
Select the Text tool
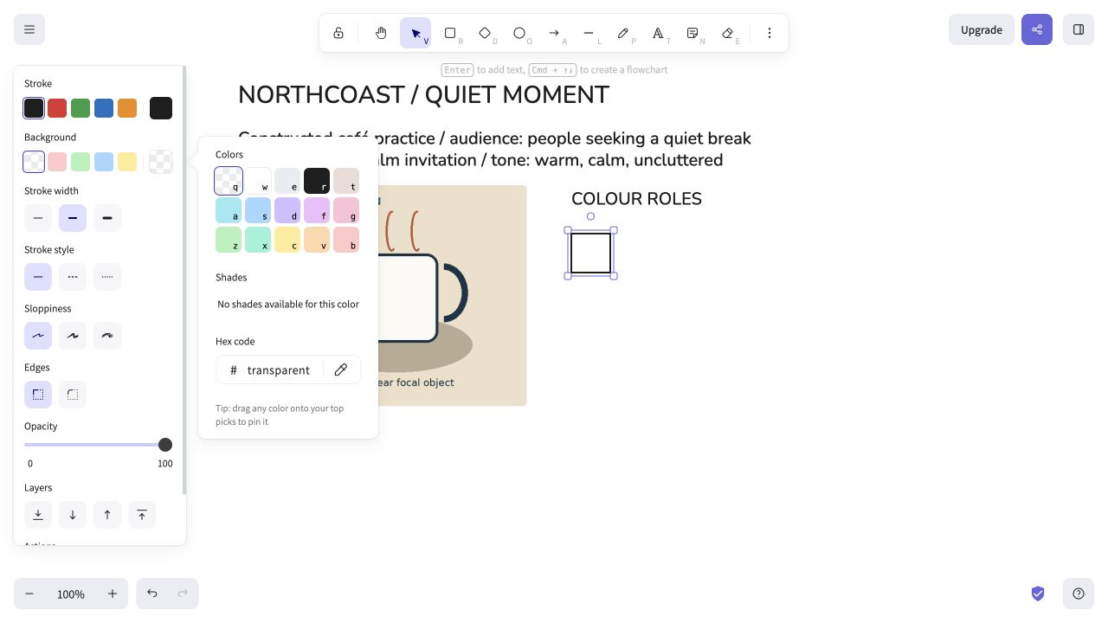coord(658,33)
